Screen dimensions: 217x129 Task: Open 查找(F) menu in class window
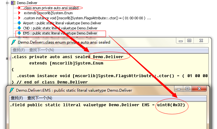tap(19, 50)
